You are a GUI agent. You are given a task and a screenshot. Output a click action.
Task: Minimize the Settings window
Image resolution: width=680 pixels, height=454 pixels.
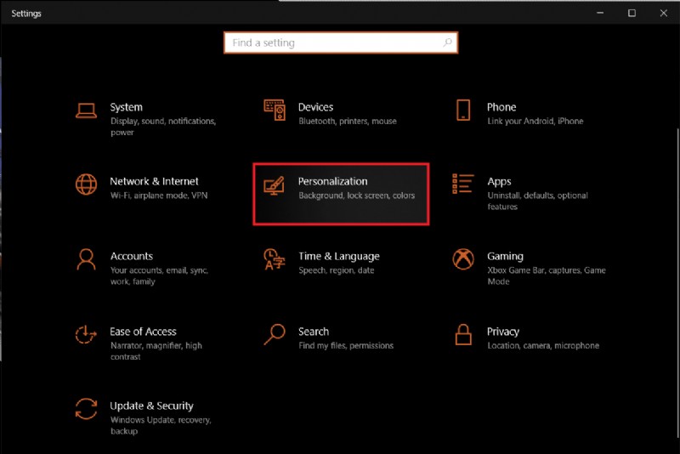[x=600, y=13]
